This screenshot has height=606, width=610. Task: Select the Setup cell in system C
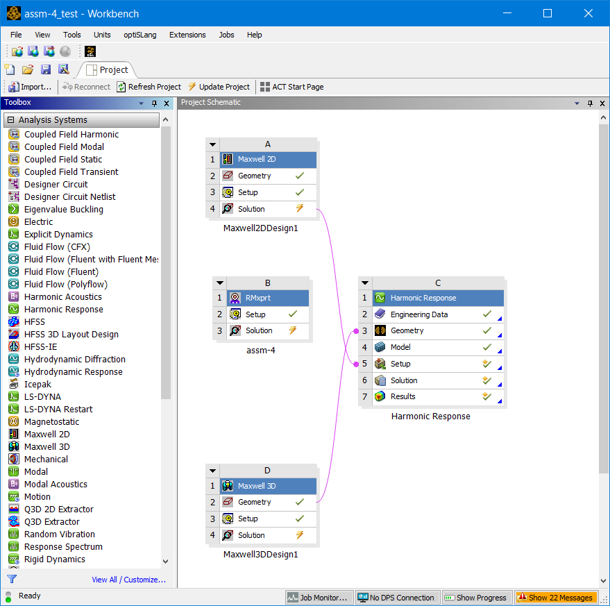point(438,364)
